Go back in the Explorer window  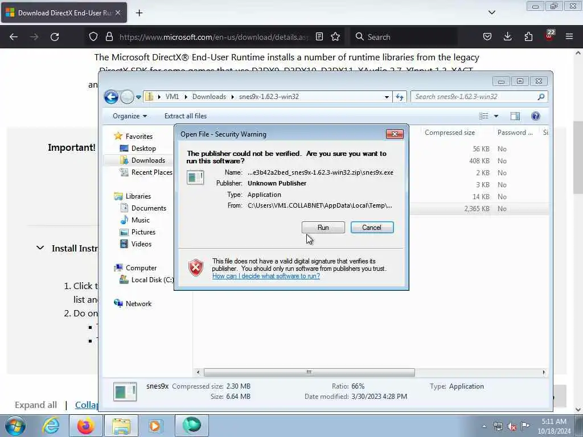coord(111,97)
